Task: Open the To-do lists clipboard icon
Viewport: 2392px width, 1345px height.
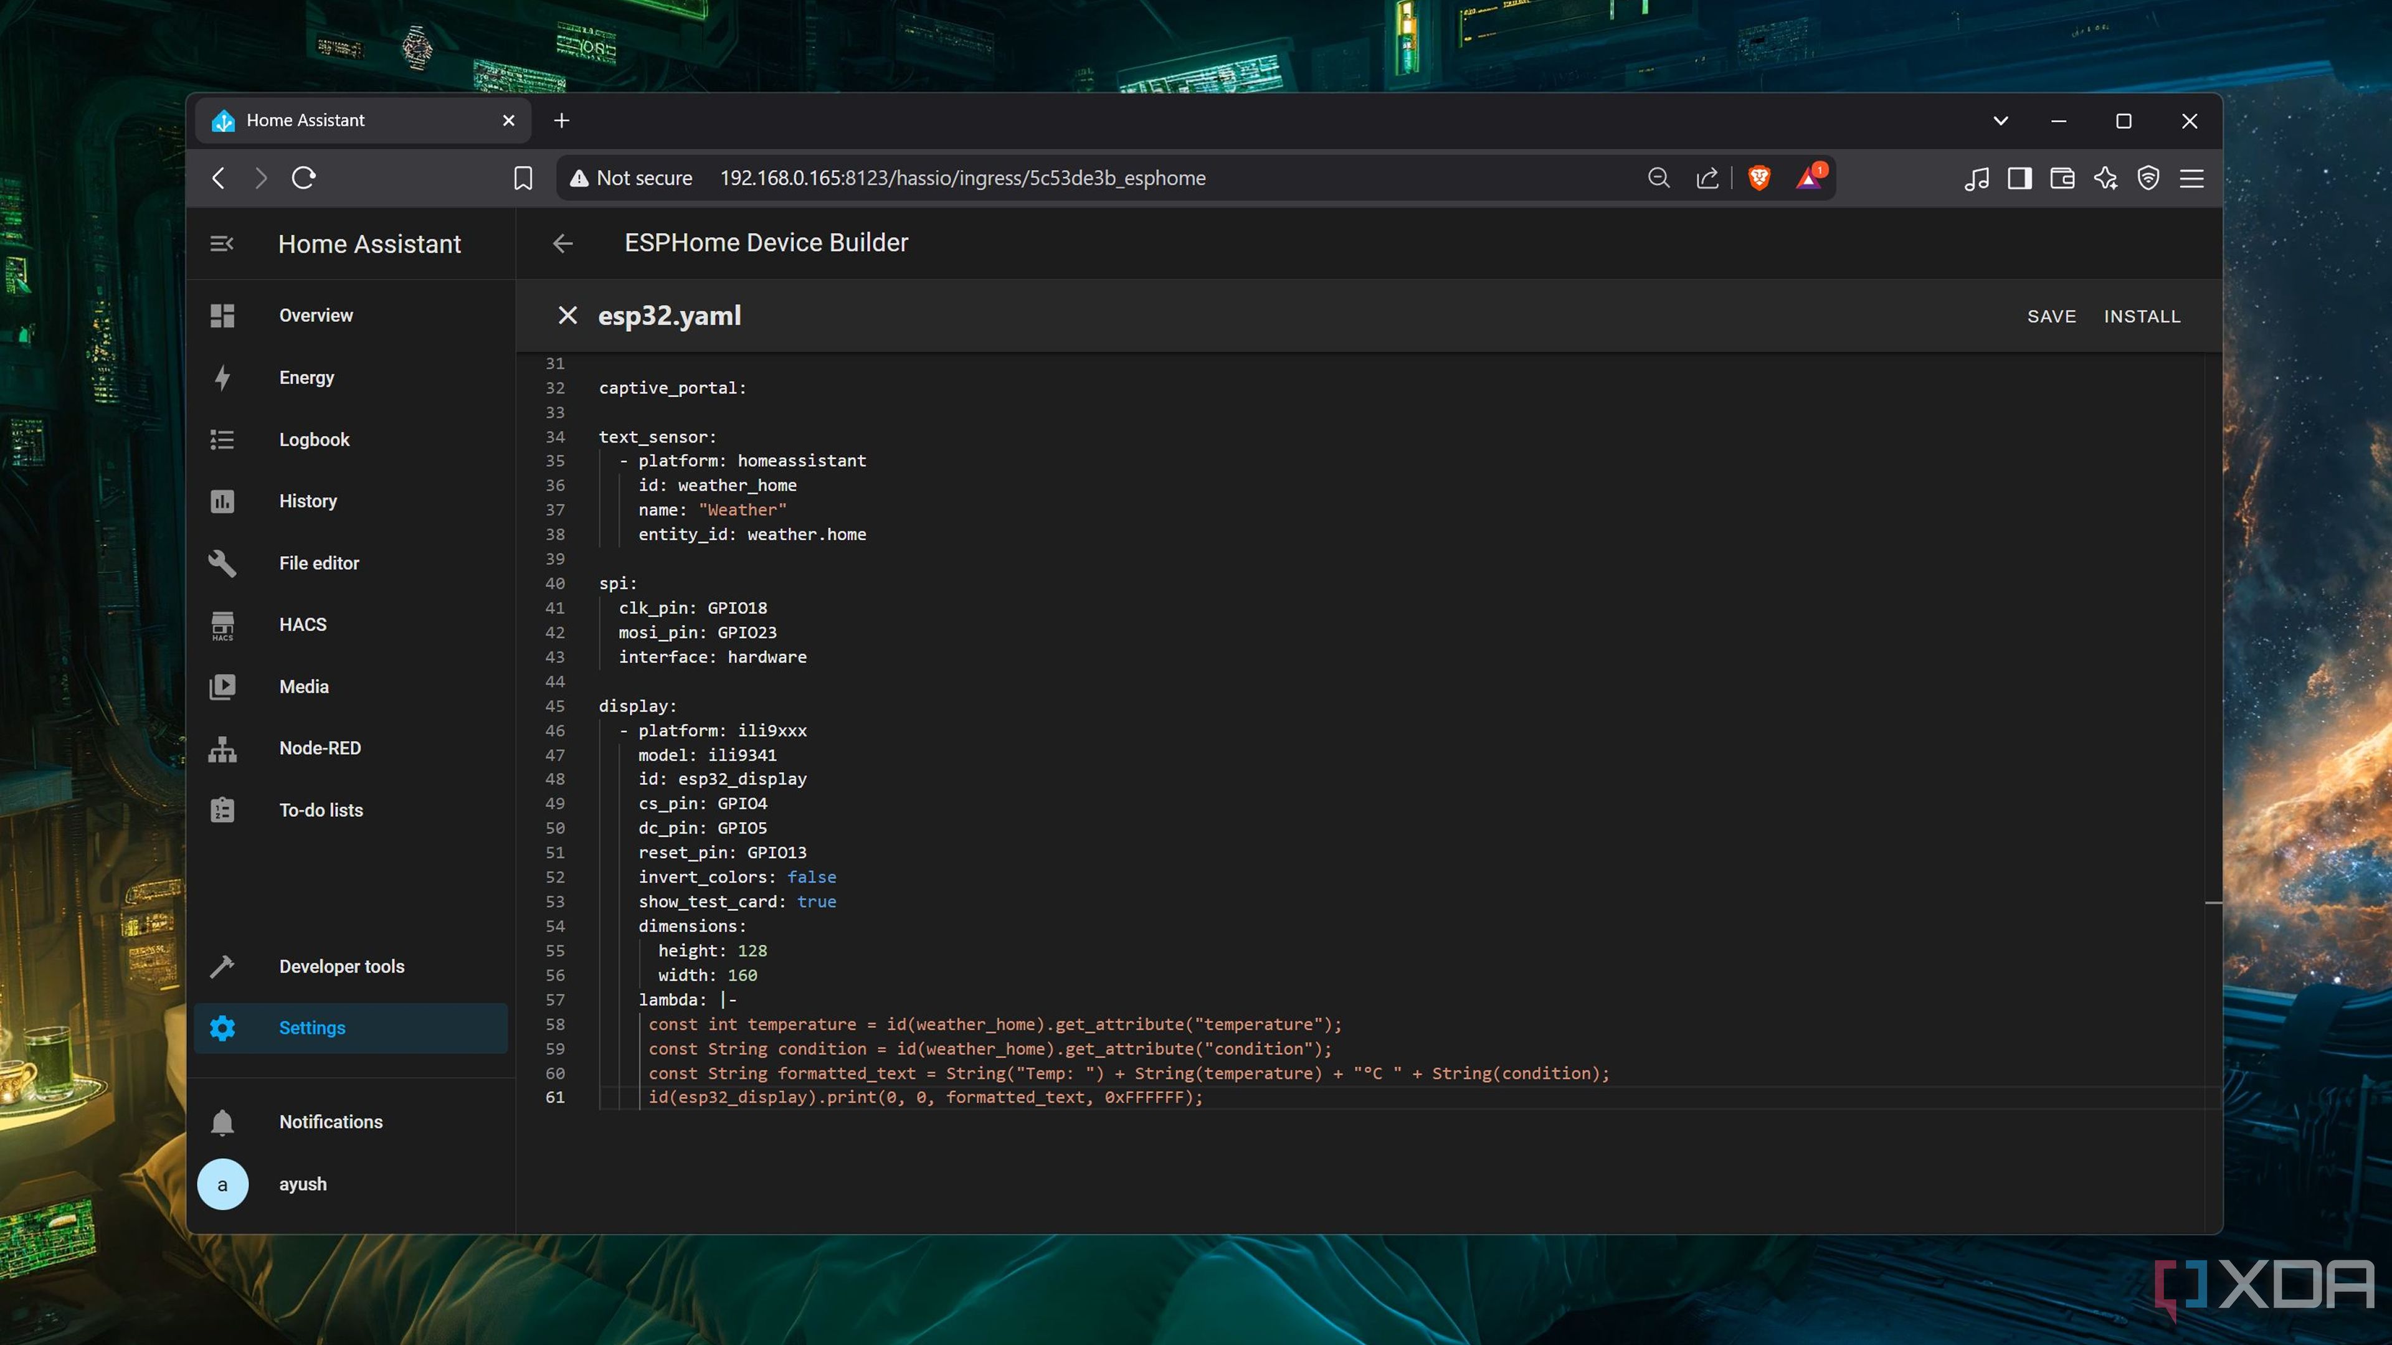Action: pyautogui.click(x=222, y=810)
